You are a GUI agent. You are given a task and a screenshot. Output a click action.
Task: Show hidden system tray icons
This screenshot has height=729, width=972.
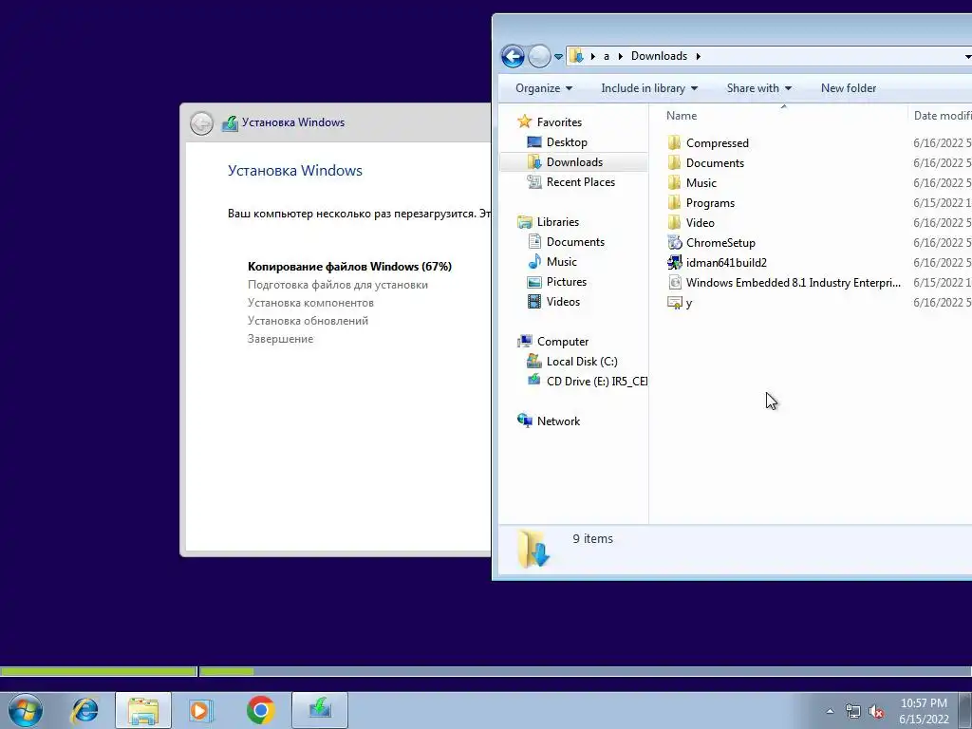tap(830, 711)
